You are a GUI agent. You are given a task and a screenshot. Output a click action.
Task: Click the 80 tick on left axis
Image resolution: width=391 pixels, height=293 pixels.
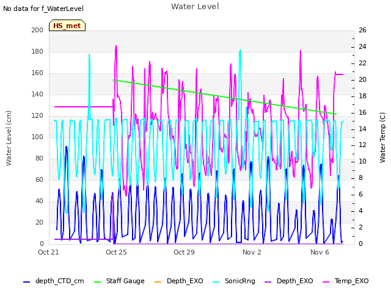[x=39, y=159]
